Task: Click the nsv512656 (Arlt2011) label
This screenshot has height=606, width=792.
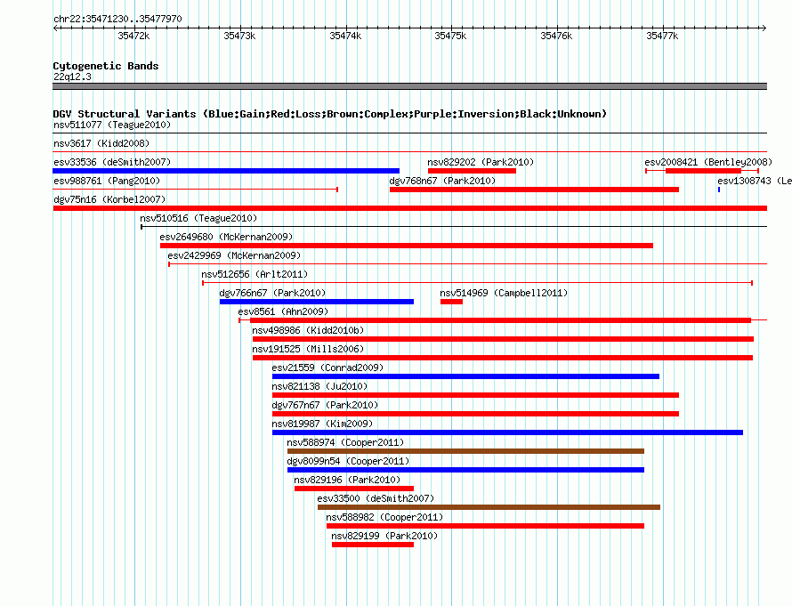Action: pos(255,274)
